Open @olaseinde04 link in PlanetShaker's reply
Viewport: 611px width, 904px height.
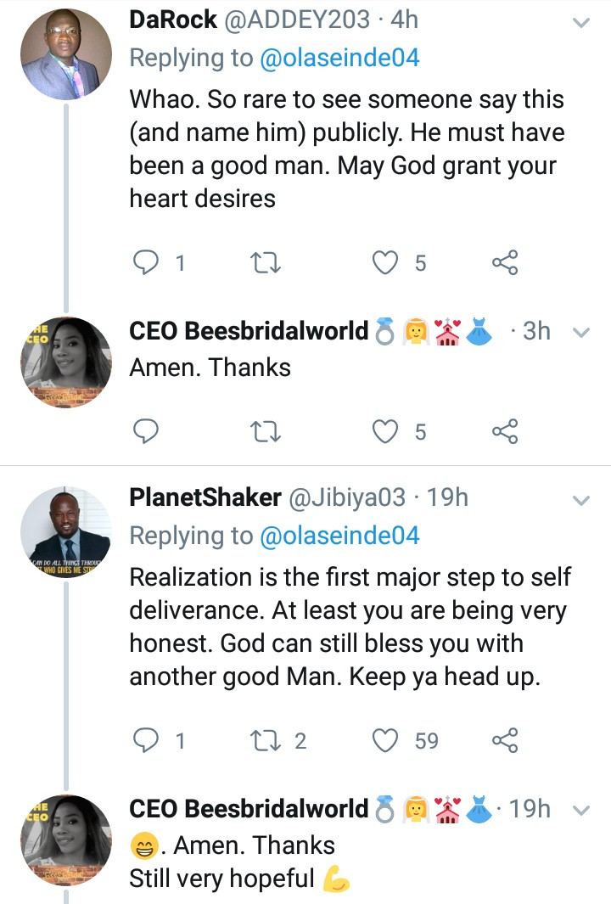click(x=339, y=536)
